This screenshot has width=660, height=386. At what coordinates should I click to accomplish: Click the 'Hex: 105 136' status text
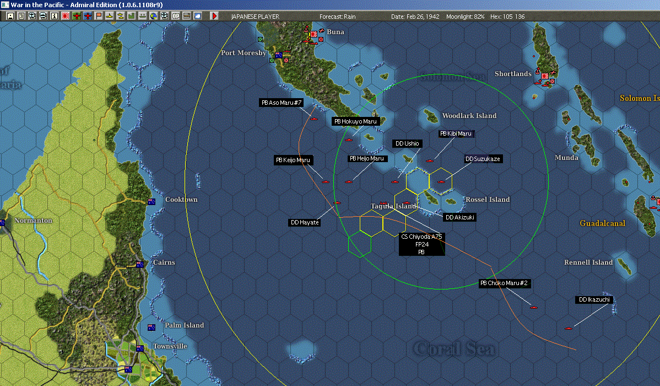(x=507, y=17)
